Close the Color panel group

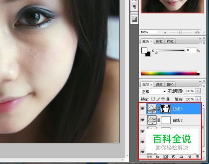point(204,38)
